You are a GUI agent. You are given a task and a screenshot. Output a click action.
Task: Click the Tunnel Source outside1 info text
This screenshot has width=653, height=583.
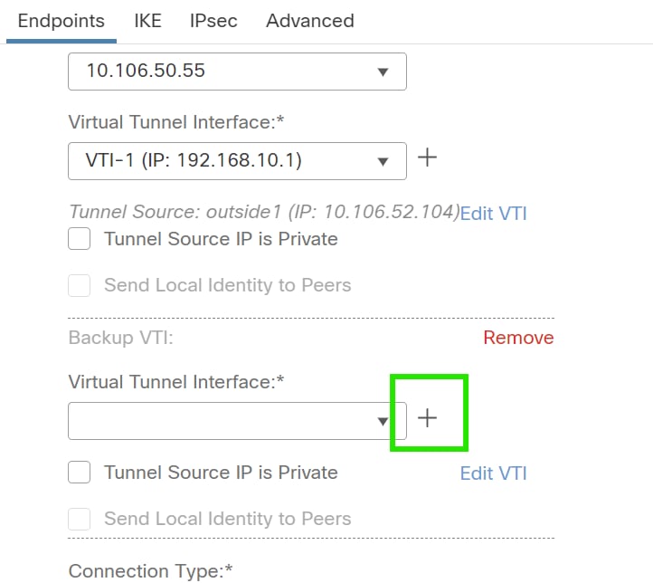(264, 212)
